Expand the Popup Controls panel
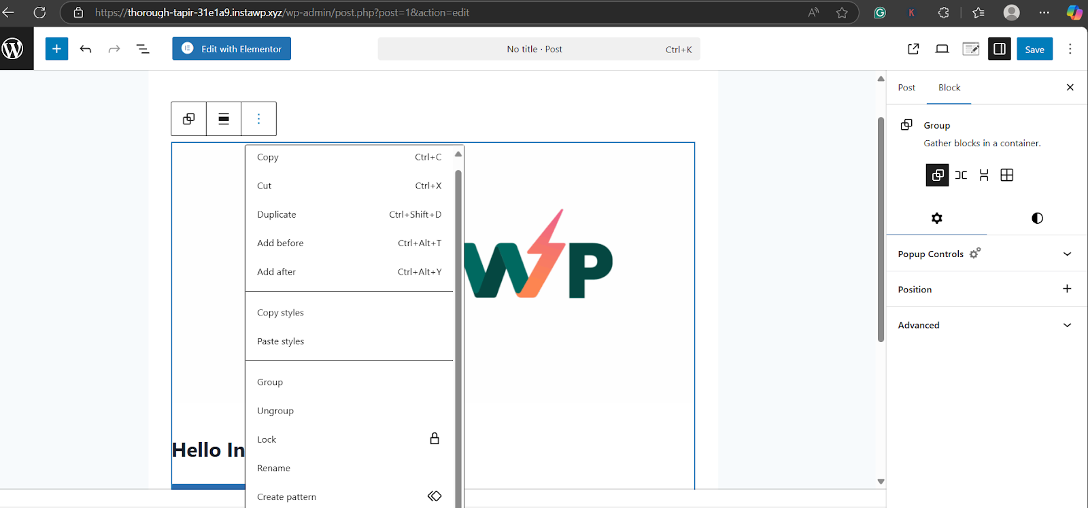Screen dimensions: 1088x508 (987, 254)
